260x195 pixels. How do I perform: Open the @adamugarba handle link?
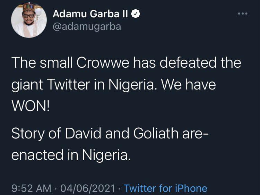[87, 26]
